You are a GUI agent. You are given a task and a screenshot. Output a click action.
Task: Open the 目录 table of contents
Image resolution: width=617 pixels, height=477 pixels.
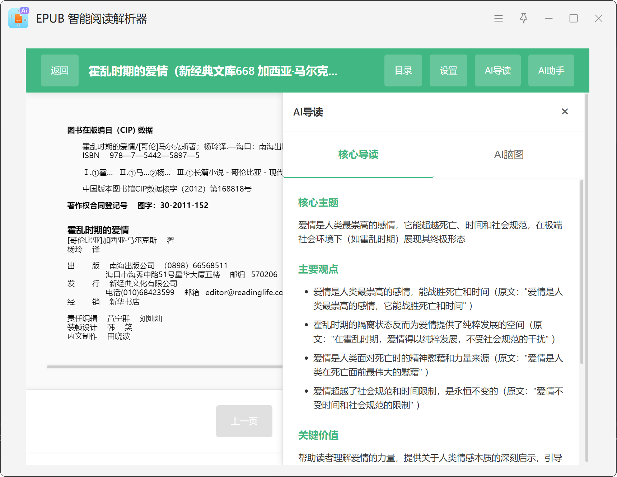click(403, 71)
